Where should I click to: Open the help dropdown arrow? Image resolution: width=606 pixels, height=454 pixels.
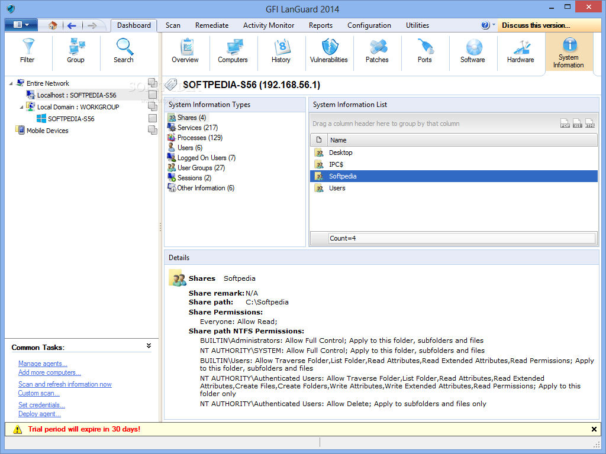click(x=494, y=24)
